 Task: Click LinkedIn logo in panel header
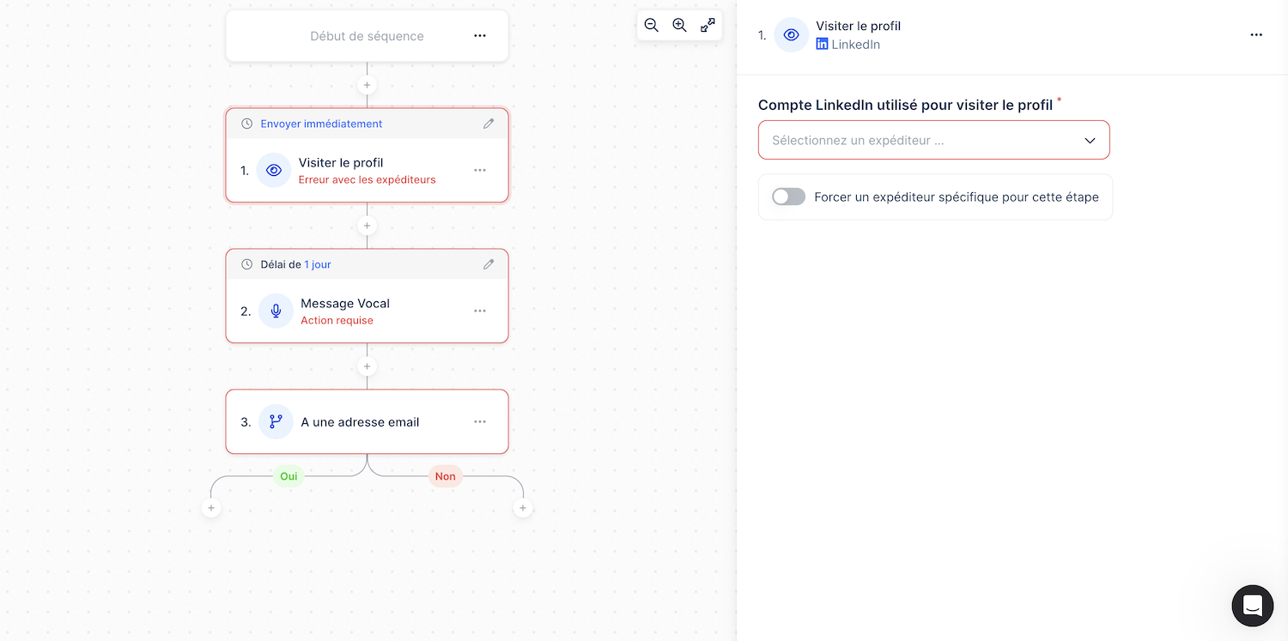(x=822, y=44)
